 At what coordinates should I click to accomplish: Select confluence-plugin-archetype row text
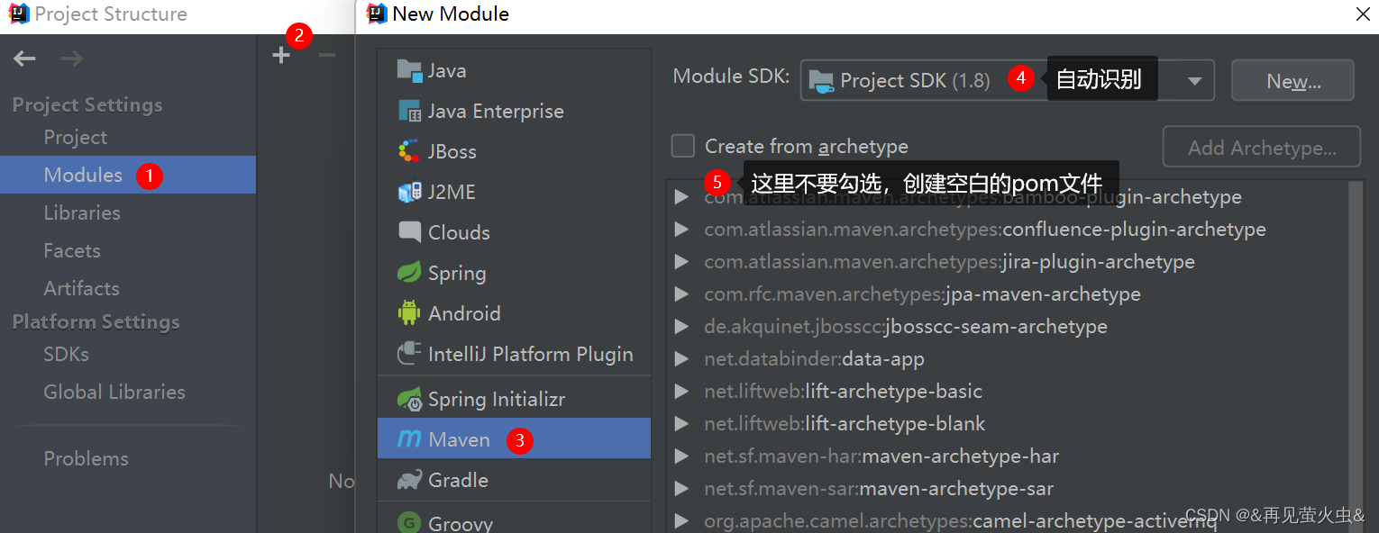[985, 230]
